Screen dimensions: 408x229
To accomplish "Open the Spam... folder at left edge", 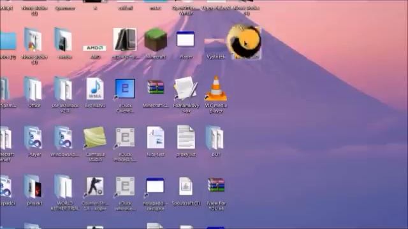I will tap(6, 89).
